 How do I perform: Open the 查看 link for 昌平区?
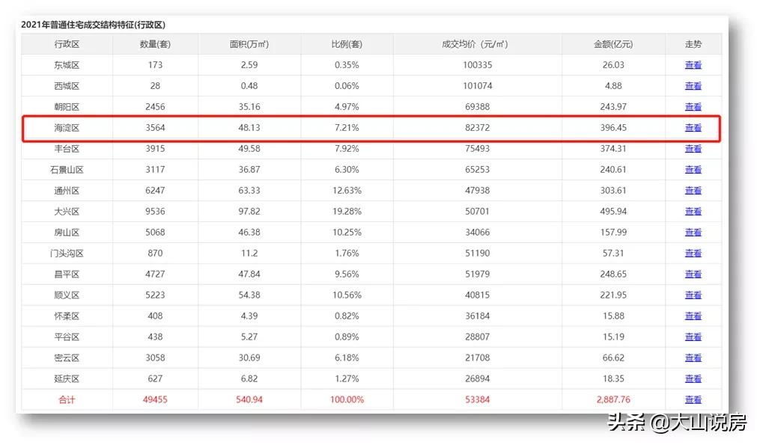(693, 274)
